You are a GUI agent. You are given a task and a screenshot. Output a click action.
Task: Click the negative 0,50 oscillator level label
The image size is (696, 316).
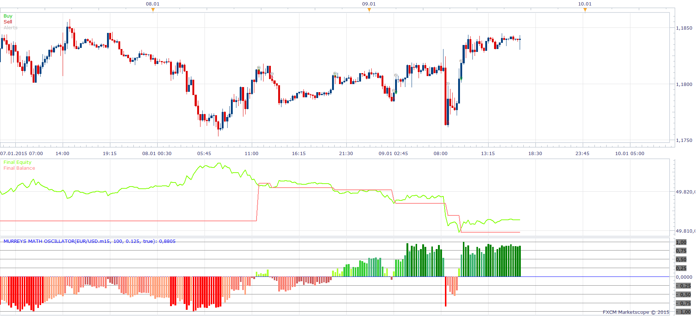click(684, 295)
